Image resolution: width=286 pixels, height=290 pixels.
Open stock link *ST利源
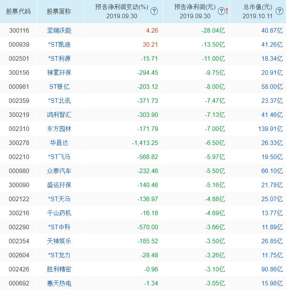(x=59, y=58)
